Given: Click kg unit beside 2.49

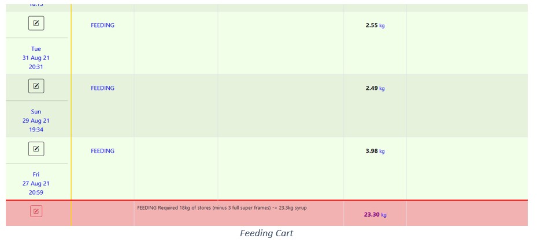Looking at the screenshot, I should point(382,88).
